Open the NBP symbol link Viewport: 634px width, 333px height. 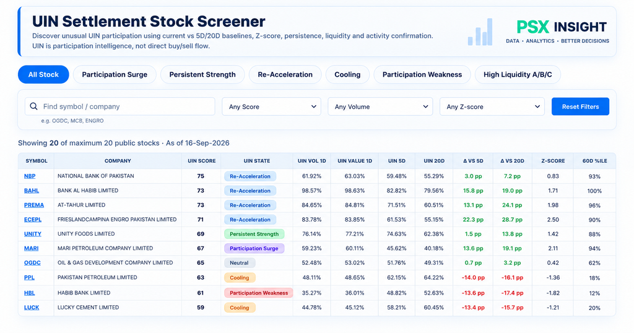pyautogui.click(x=30, y=176)
